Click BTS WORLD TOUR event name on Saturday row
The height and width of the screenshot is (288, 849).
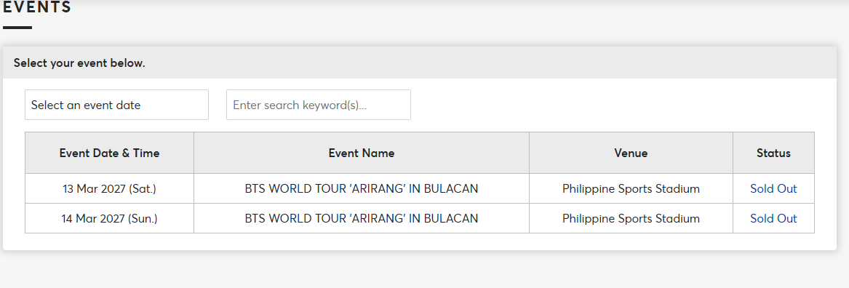[x=362, y=189]
